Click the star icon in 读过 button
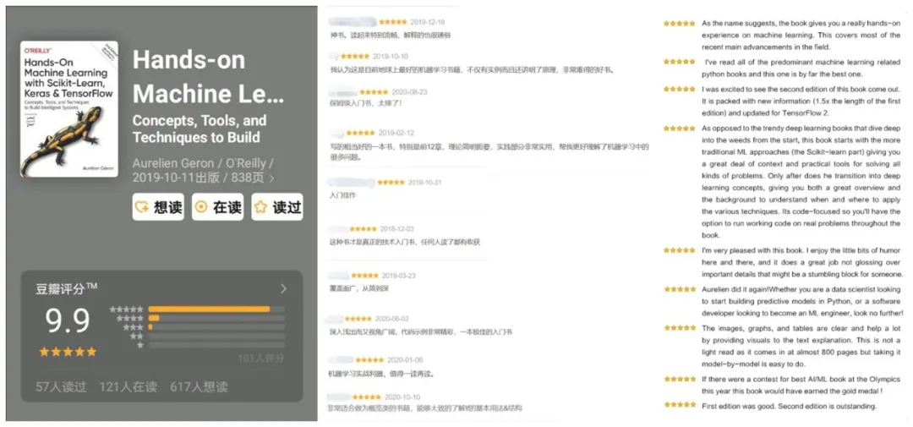Screen dimensions: 913x427 click(261, 207)
